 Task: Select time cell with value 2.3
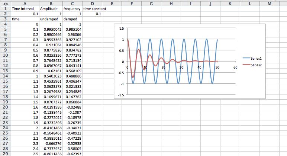click(x=25, y=144)
